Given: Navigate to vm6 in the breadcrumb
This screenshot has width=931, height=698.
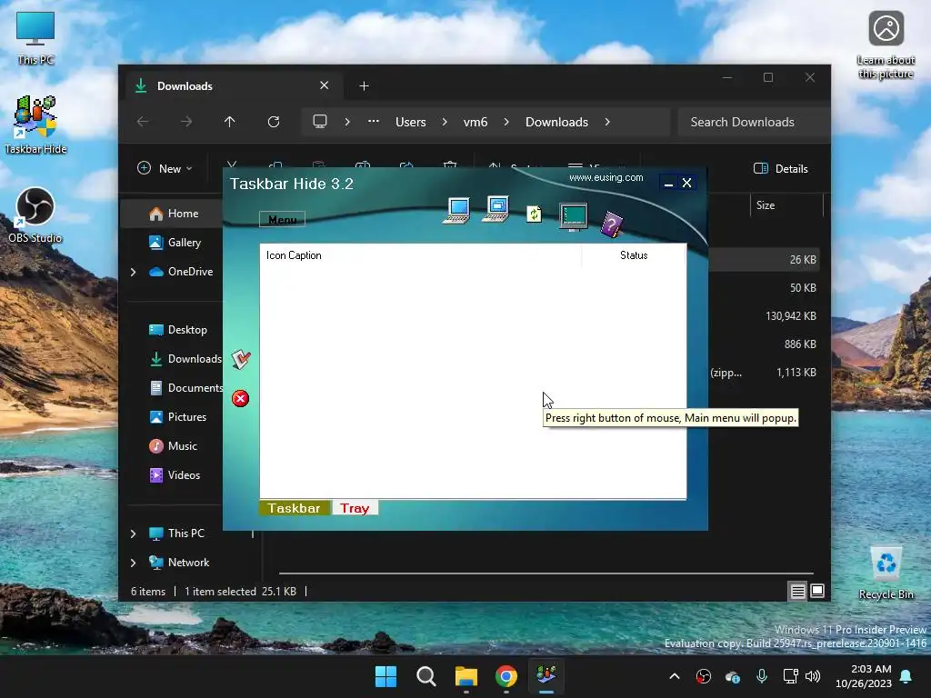Looking at the screenshot, I should click(x=476, y=122).
